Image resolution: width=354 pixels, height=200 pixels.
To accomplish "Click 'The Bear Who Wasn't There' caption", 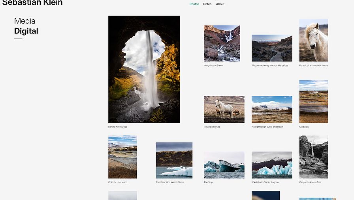I will (170, 182).
